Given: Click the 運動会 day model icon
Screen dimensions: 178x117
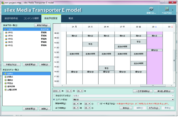Looking at the screenshot, I should 6,80.
